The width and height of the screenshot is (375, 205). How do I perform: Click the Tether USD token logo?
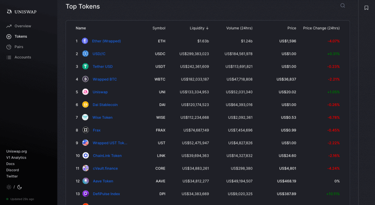coord(85,67)
